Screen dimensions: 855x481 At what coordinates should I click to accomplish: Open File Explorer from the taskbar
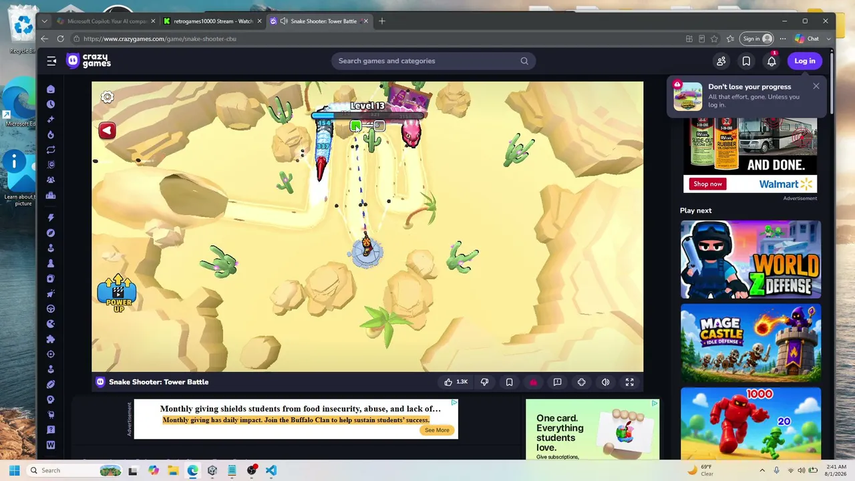[x=173, y=470]
